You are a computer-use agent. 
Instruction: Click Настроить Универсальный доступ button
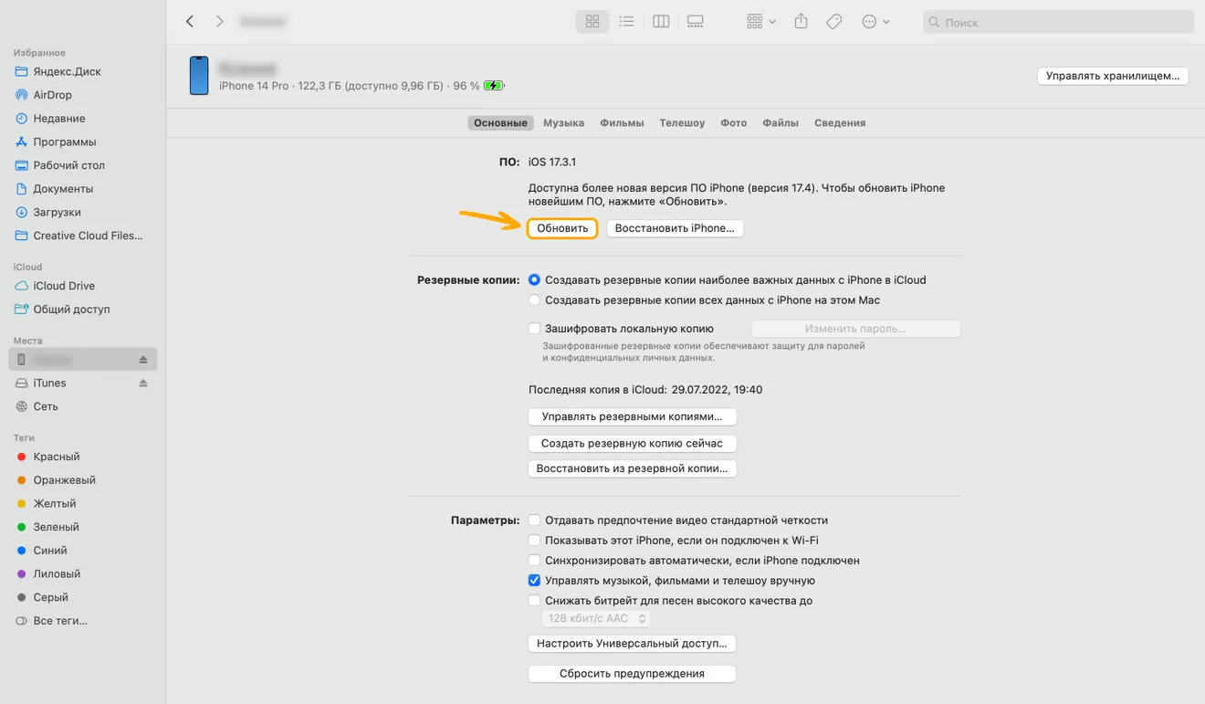click(x=632, y=644)
